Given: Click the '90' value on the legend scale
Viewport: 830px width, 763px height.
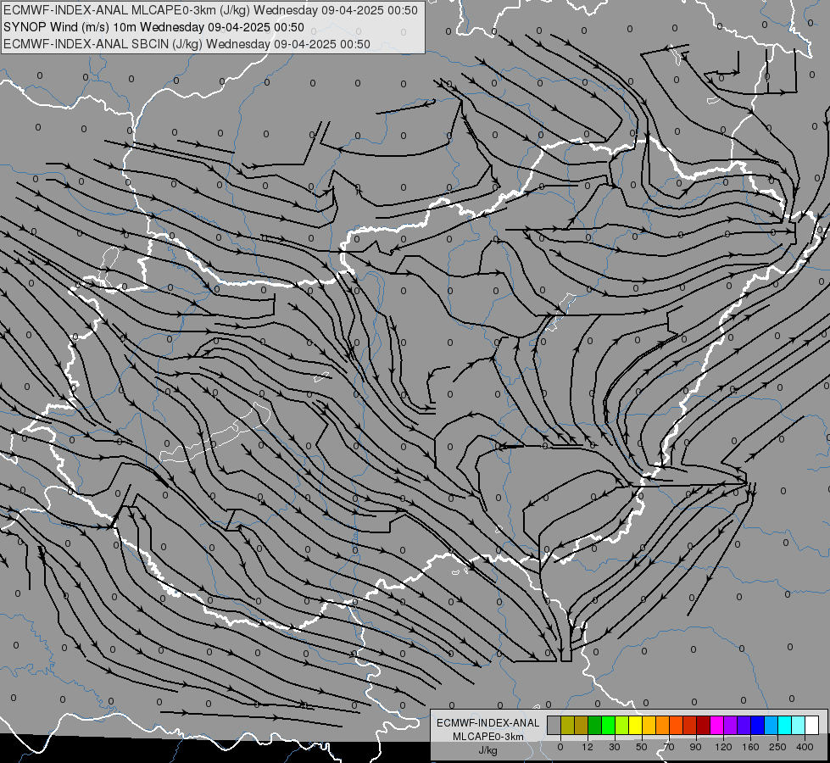Looking at the screenshot, I should (695, 747).
